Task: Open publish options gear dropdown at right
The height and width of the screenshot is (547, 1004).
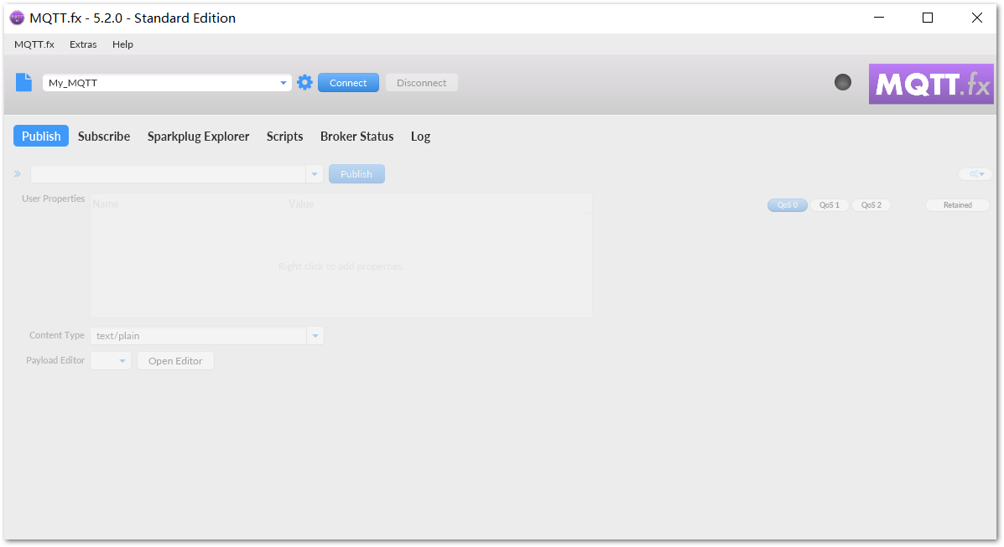Action: coord(975,174)
